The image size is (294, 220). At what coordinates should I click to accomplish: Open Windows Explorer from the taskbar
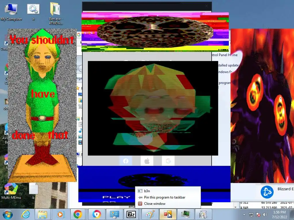42,214
